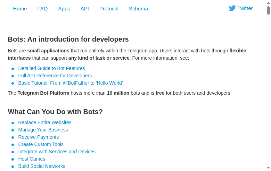Click the bold text Telegram Bot Platform
Screen dimensions: 271x171
click(x=43, y=93)
